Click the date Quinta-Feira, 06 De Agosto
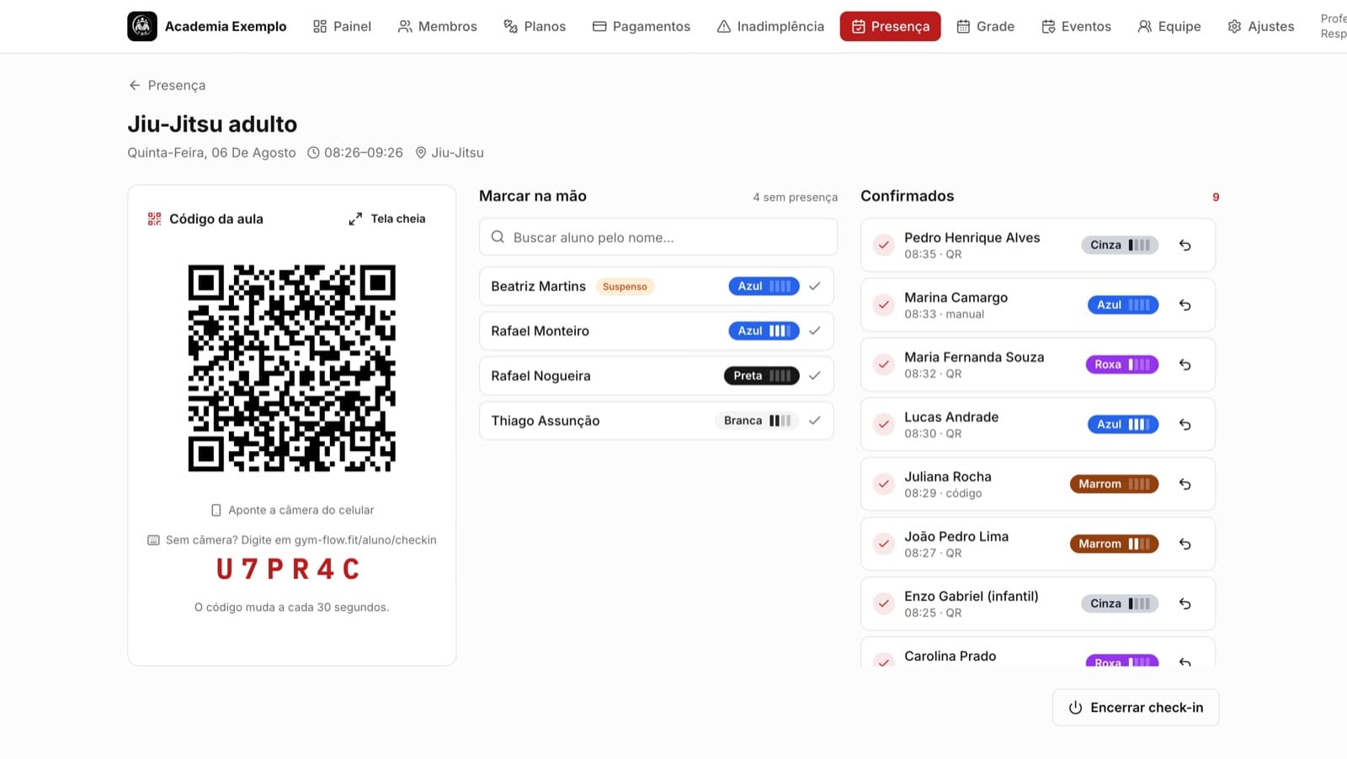The height and width of the screenshot is (759, 1347). click(211, 153)
